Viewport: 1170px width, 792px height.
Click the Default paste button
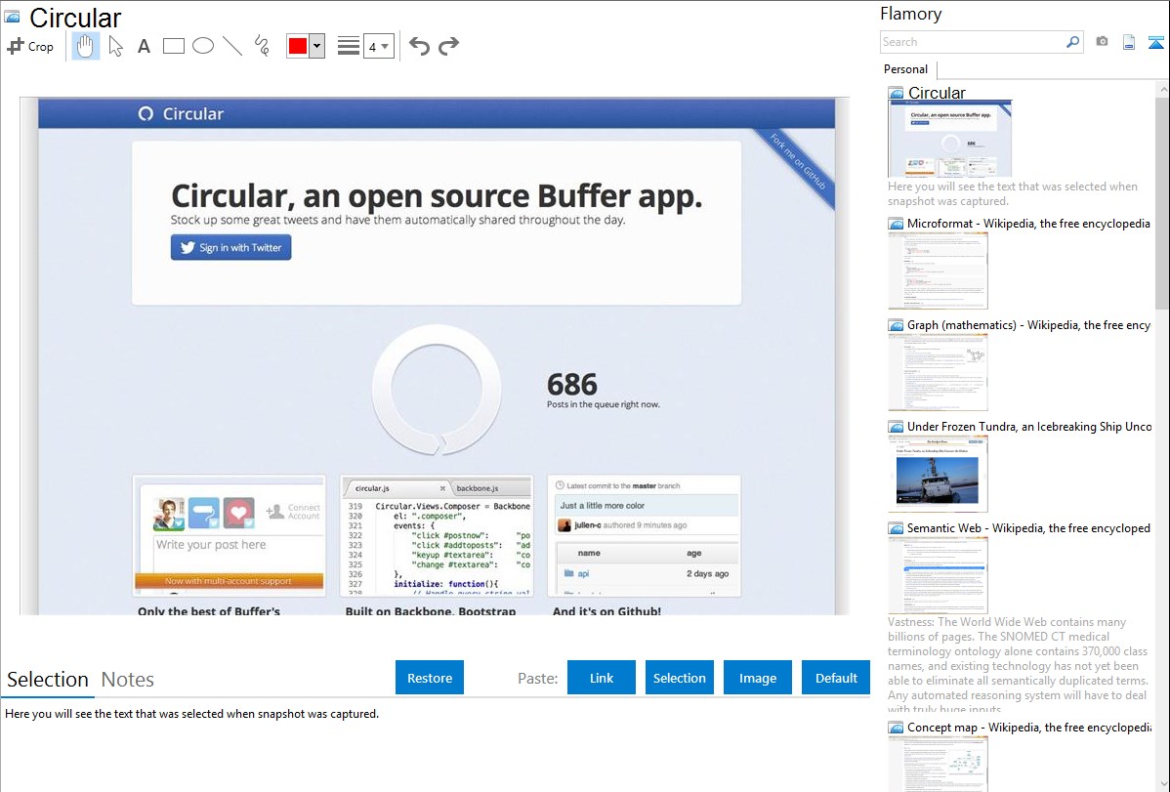(x=836, y=678)
